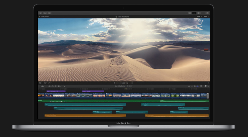Click the share export icon
This screenshot has width=248, height=137.
(x=207, y=13)
